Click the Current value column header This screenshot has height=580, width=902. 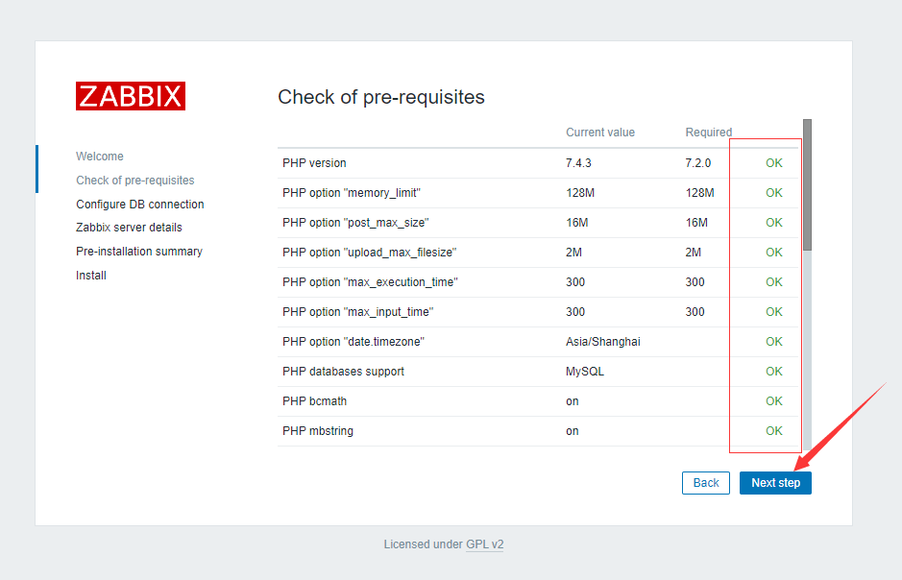tap(600, 133)
